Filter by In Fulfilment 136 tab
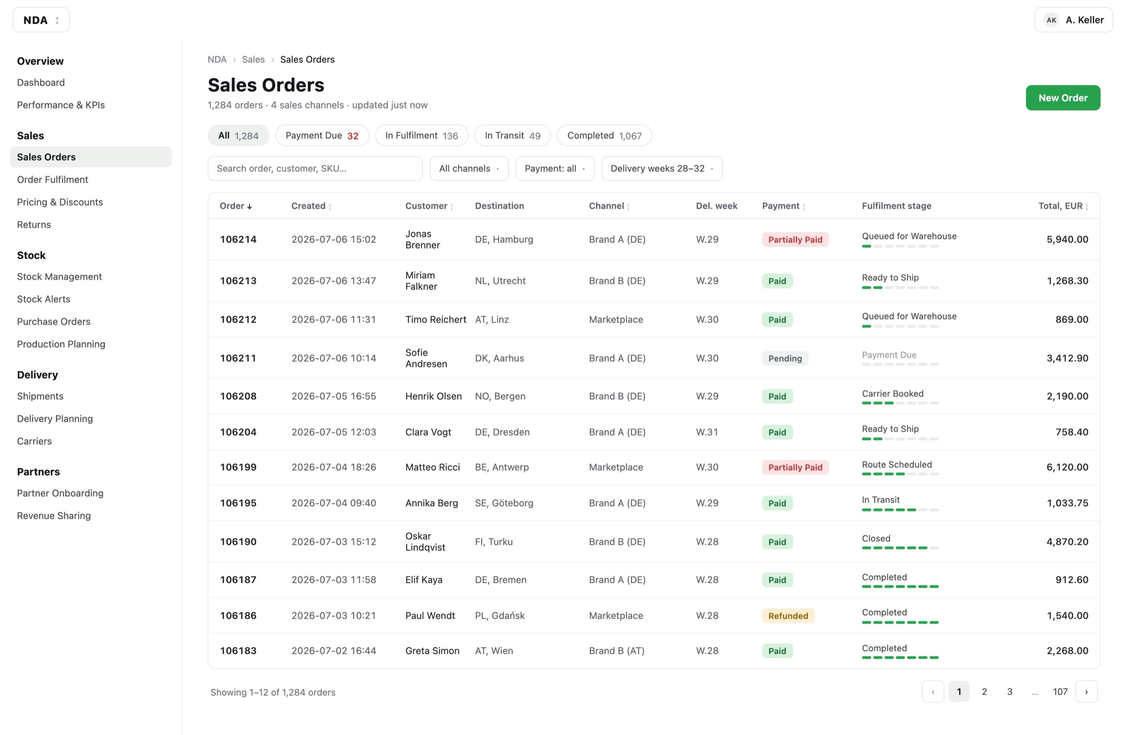Screen dimensions: 1126x735 tap(421, 136)
